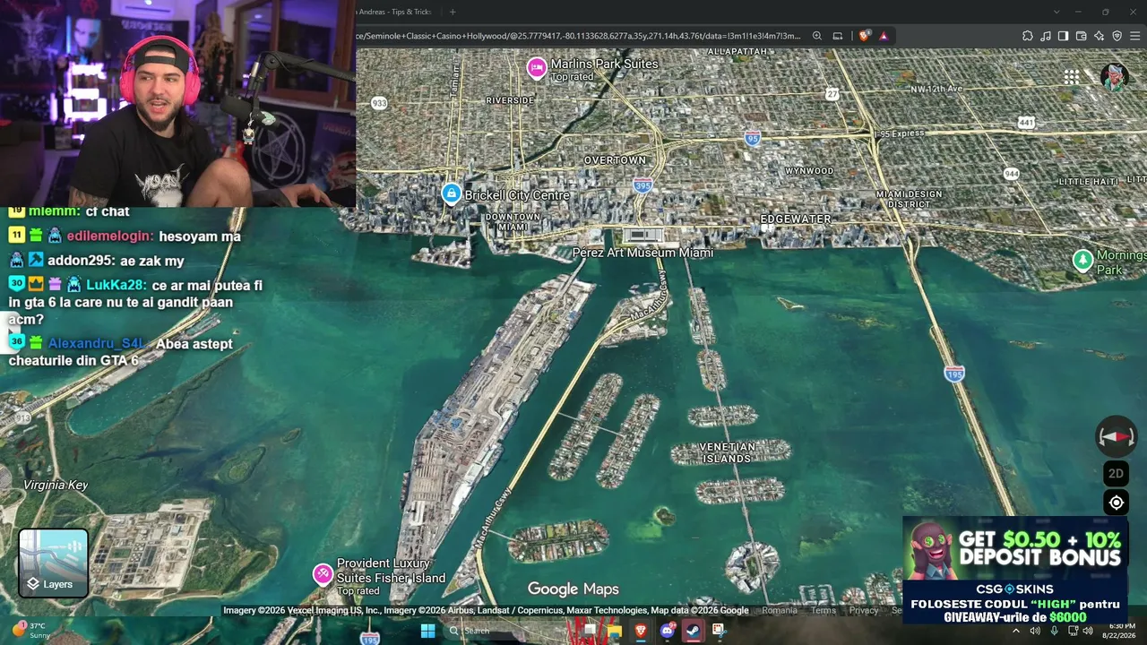Click the US 441 road shield
This screenshot has width=1147, height=645.
click(1026, 123)
